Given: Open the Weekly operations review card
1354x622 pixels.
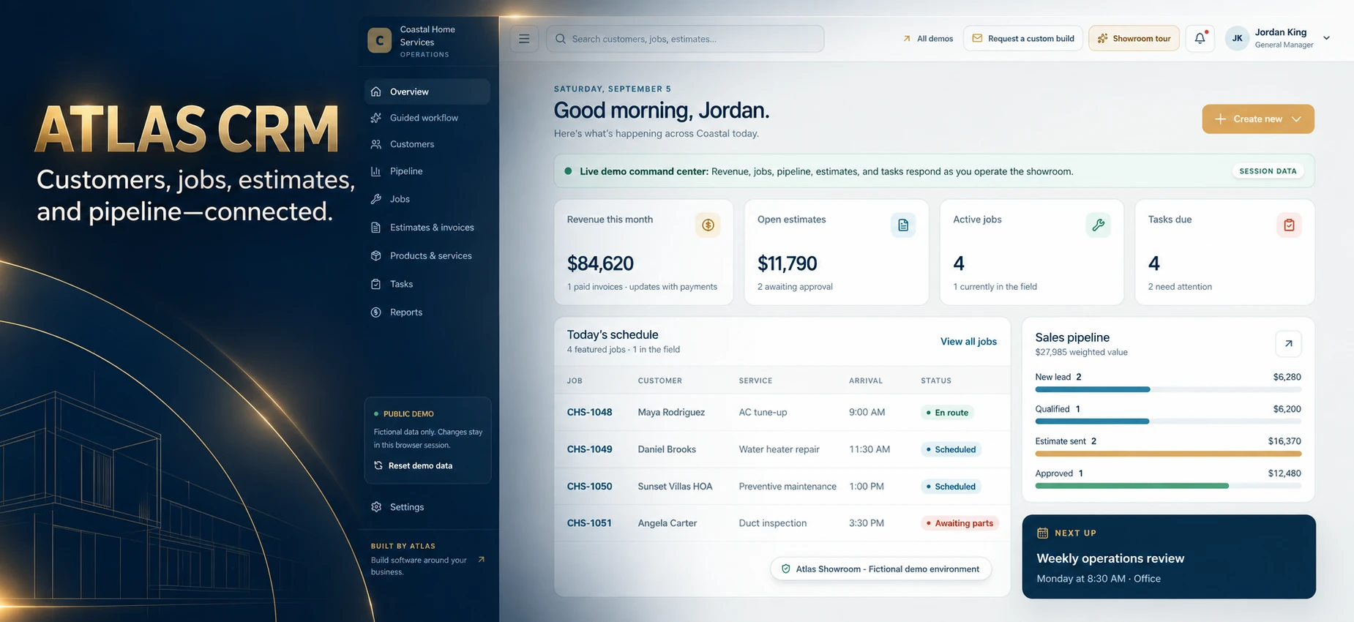Looking at the screenshot, I should click(1169, 557).
